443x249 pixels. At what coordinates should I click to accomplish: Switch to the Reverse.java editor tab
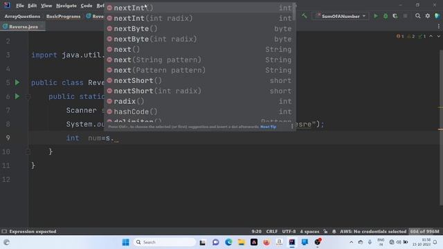[x=24, y=26]
